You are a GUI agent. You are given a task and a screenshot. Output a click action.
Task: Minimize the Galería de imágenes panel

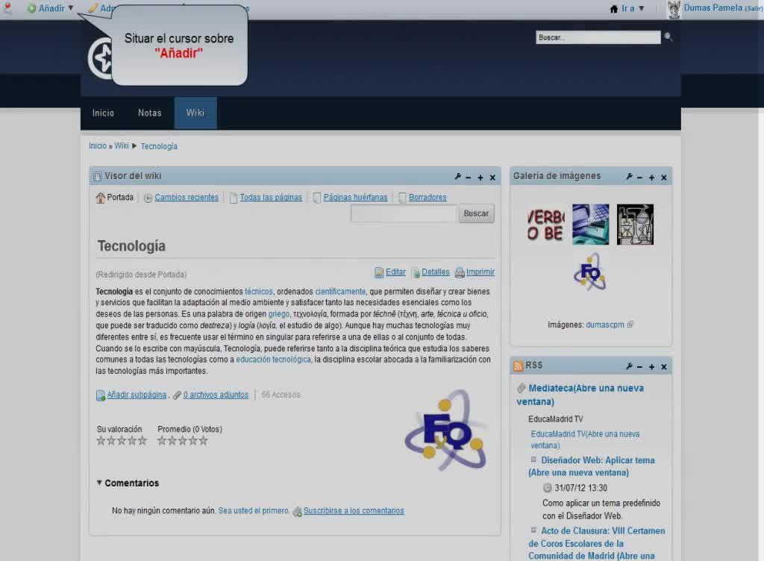639,178
